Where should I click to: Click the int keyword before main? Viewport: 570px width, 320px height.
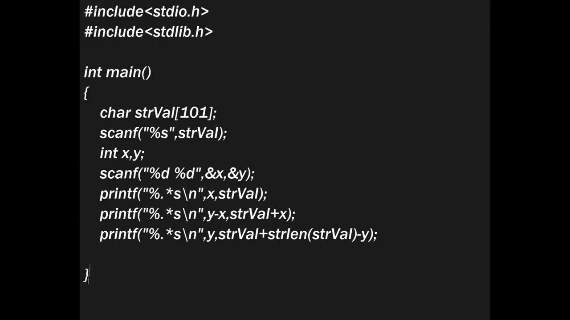(x=93, y=72)
